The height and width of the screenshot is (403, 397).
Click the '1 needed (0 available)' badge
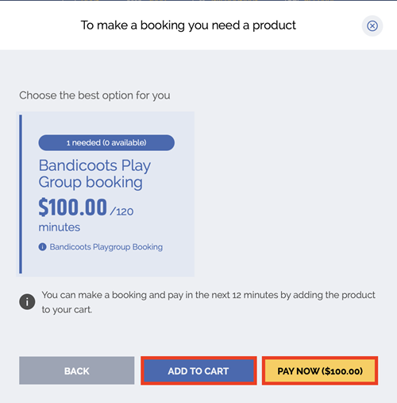[x=106, y=143]
